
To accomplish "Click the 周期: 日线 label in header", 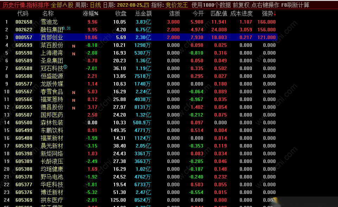I will pyautogui.click(x=88, y=5).
